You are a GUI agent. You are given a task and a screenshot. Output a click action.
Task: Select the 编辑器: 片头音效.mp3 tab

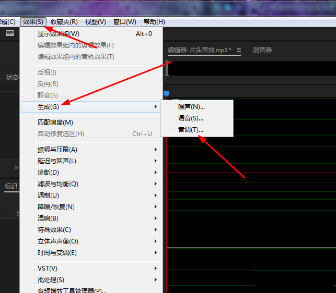click(x=199, y=50)
